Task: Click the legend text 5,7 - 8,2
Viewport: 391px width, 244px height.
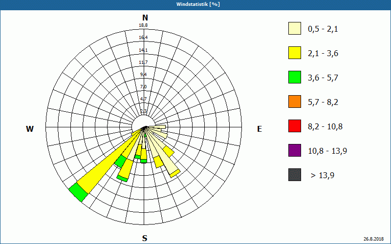Action: tap(323, 102)
